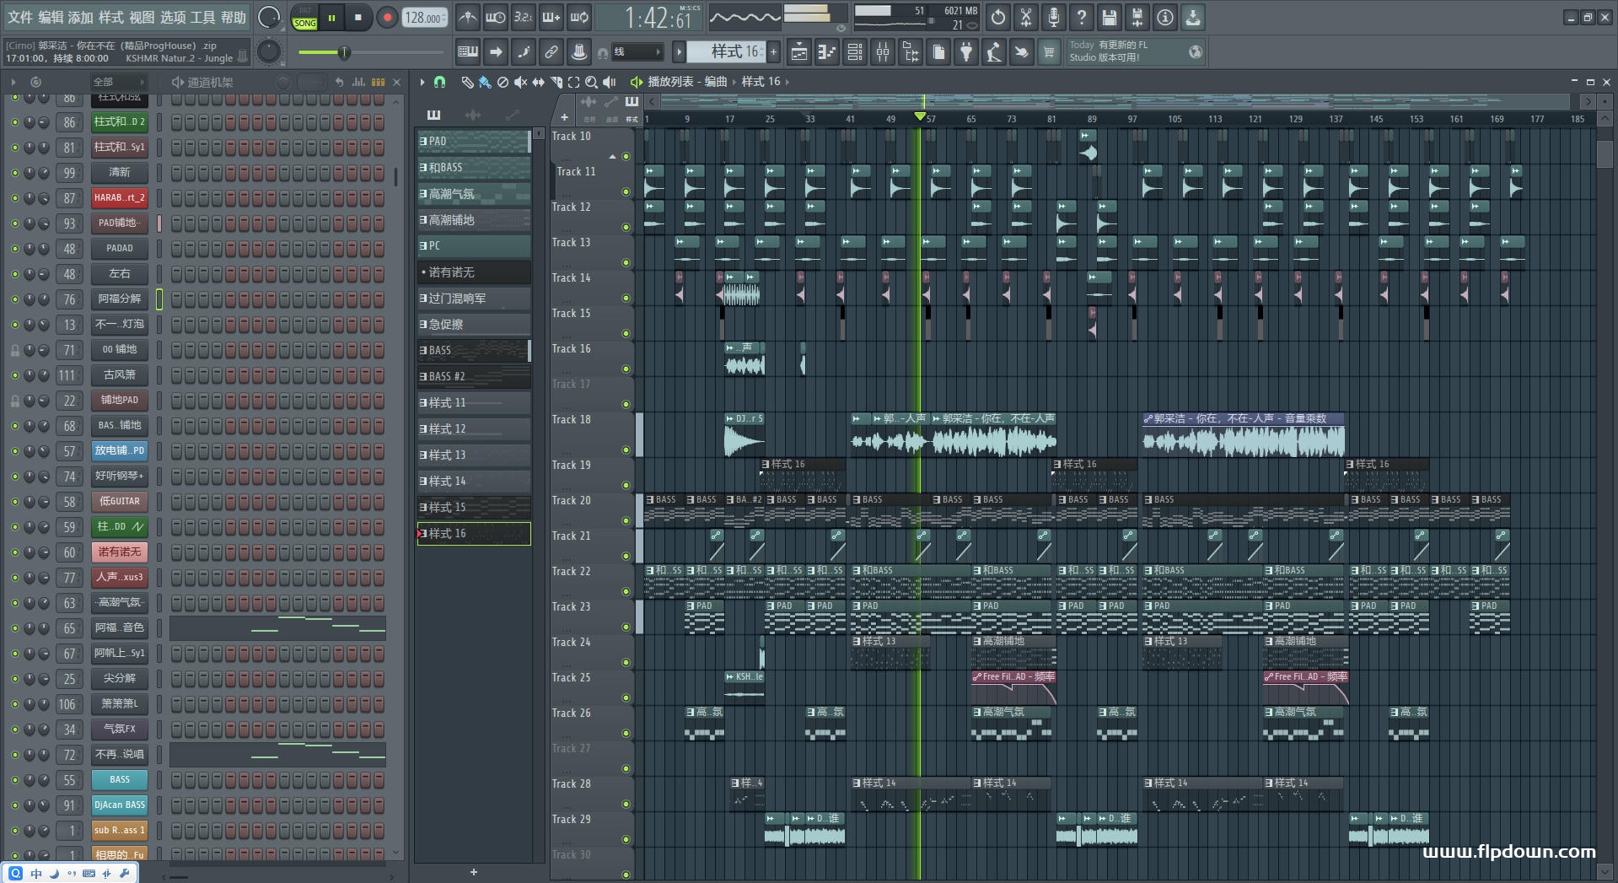Open the plugin database plug icon
This screenshot has width=1618, height=883.
[x=966, y=52]
